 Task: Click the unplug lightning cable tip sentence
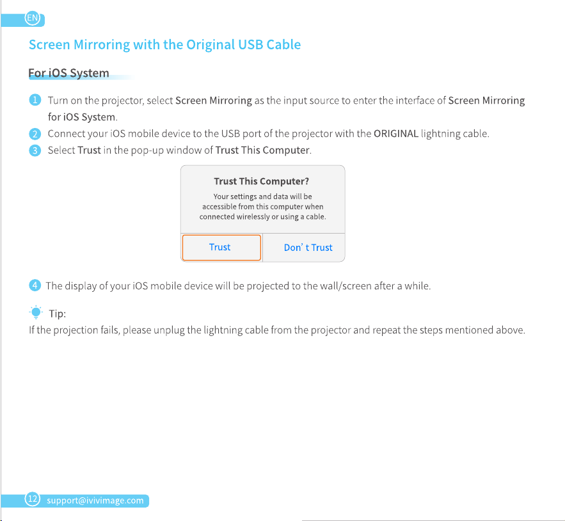pos(277,330)
